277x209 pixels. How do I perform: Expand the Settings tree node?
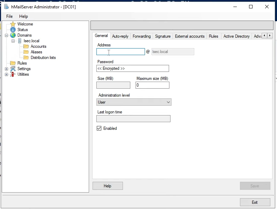[7, 69]
